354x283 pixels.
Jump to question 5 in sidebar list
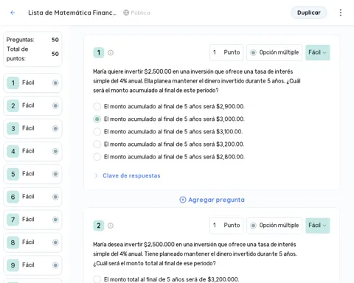pos(32,174)
